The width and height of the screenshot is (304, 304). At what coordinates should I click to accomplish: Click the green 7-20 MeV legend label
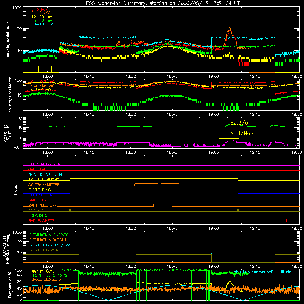click(41, 93)
